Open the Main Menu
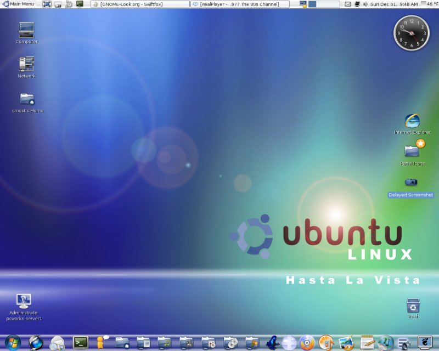Screen dimensions: 439x351 (x=18, y=4)
